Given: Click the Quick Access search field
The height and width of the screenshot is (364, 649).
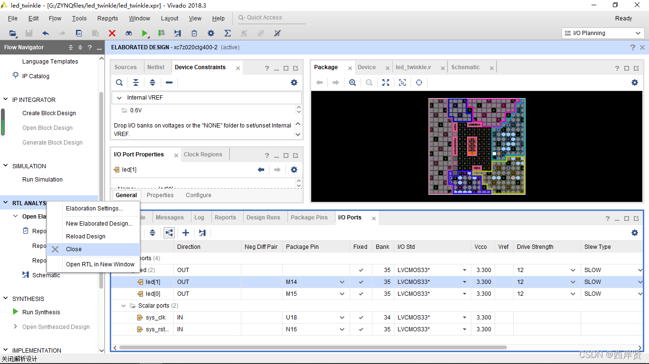Looking at the screenshot, I should (271, 18).
